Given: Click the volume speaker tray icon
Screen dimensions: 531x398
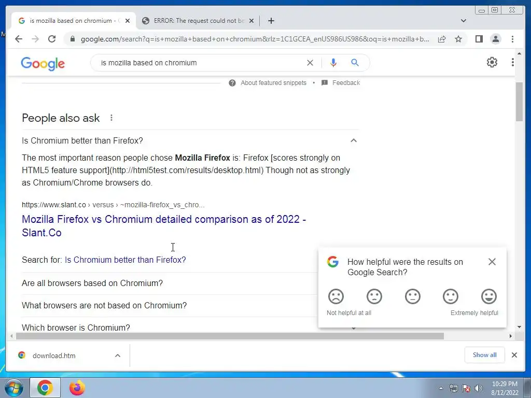Looking at the screenshot, I should click(x=479, y=388).
